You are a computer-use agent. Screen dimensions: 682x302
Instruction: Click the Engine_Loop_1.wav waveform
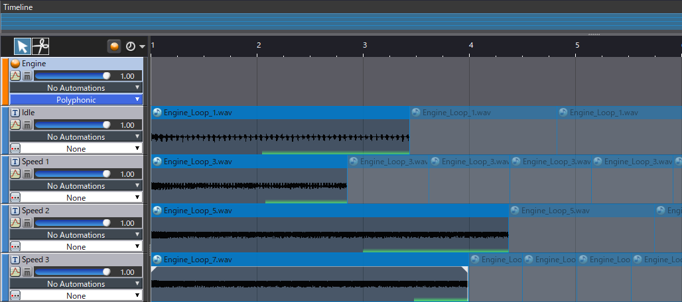[x=280, y=138]
